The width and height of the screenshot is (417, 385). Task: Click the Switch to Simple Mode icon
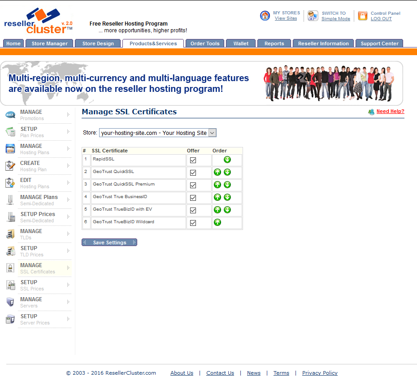pyautogui.click(x=313, y=16)
